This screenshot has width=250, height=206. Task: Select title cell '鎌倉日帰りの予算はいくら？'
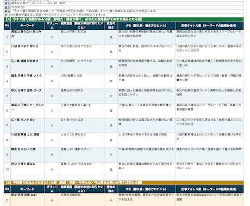pyautogui.click(x=209, y=81)
